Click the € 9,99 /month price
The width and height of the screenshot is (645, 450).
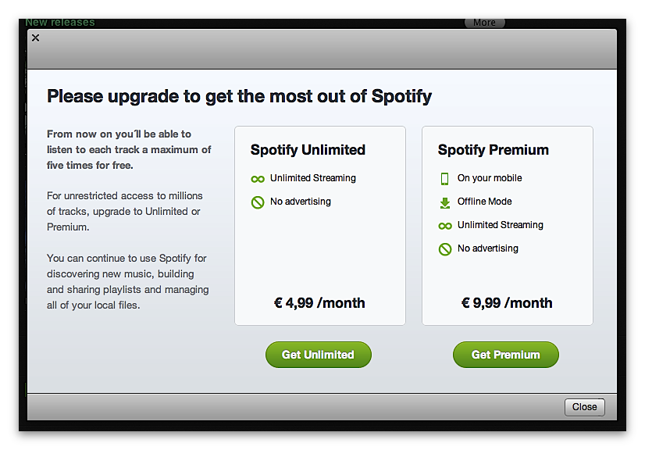click(x=507, y=303)
